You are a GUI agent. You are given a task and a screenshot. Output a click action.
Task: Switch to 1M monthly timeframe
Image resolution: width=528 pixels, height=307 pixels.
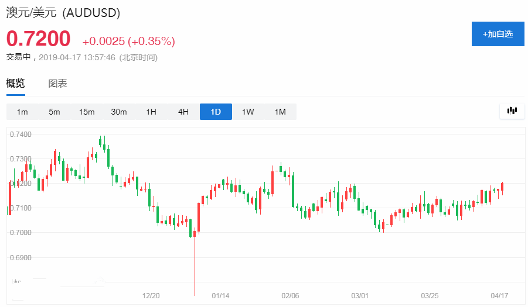[280, 112]
